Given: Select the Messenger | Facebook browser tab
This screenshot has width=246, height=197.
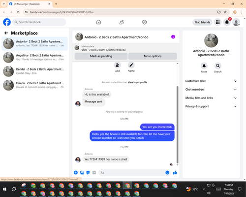Looking at the screenshot, I should coord(30,4).
